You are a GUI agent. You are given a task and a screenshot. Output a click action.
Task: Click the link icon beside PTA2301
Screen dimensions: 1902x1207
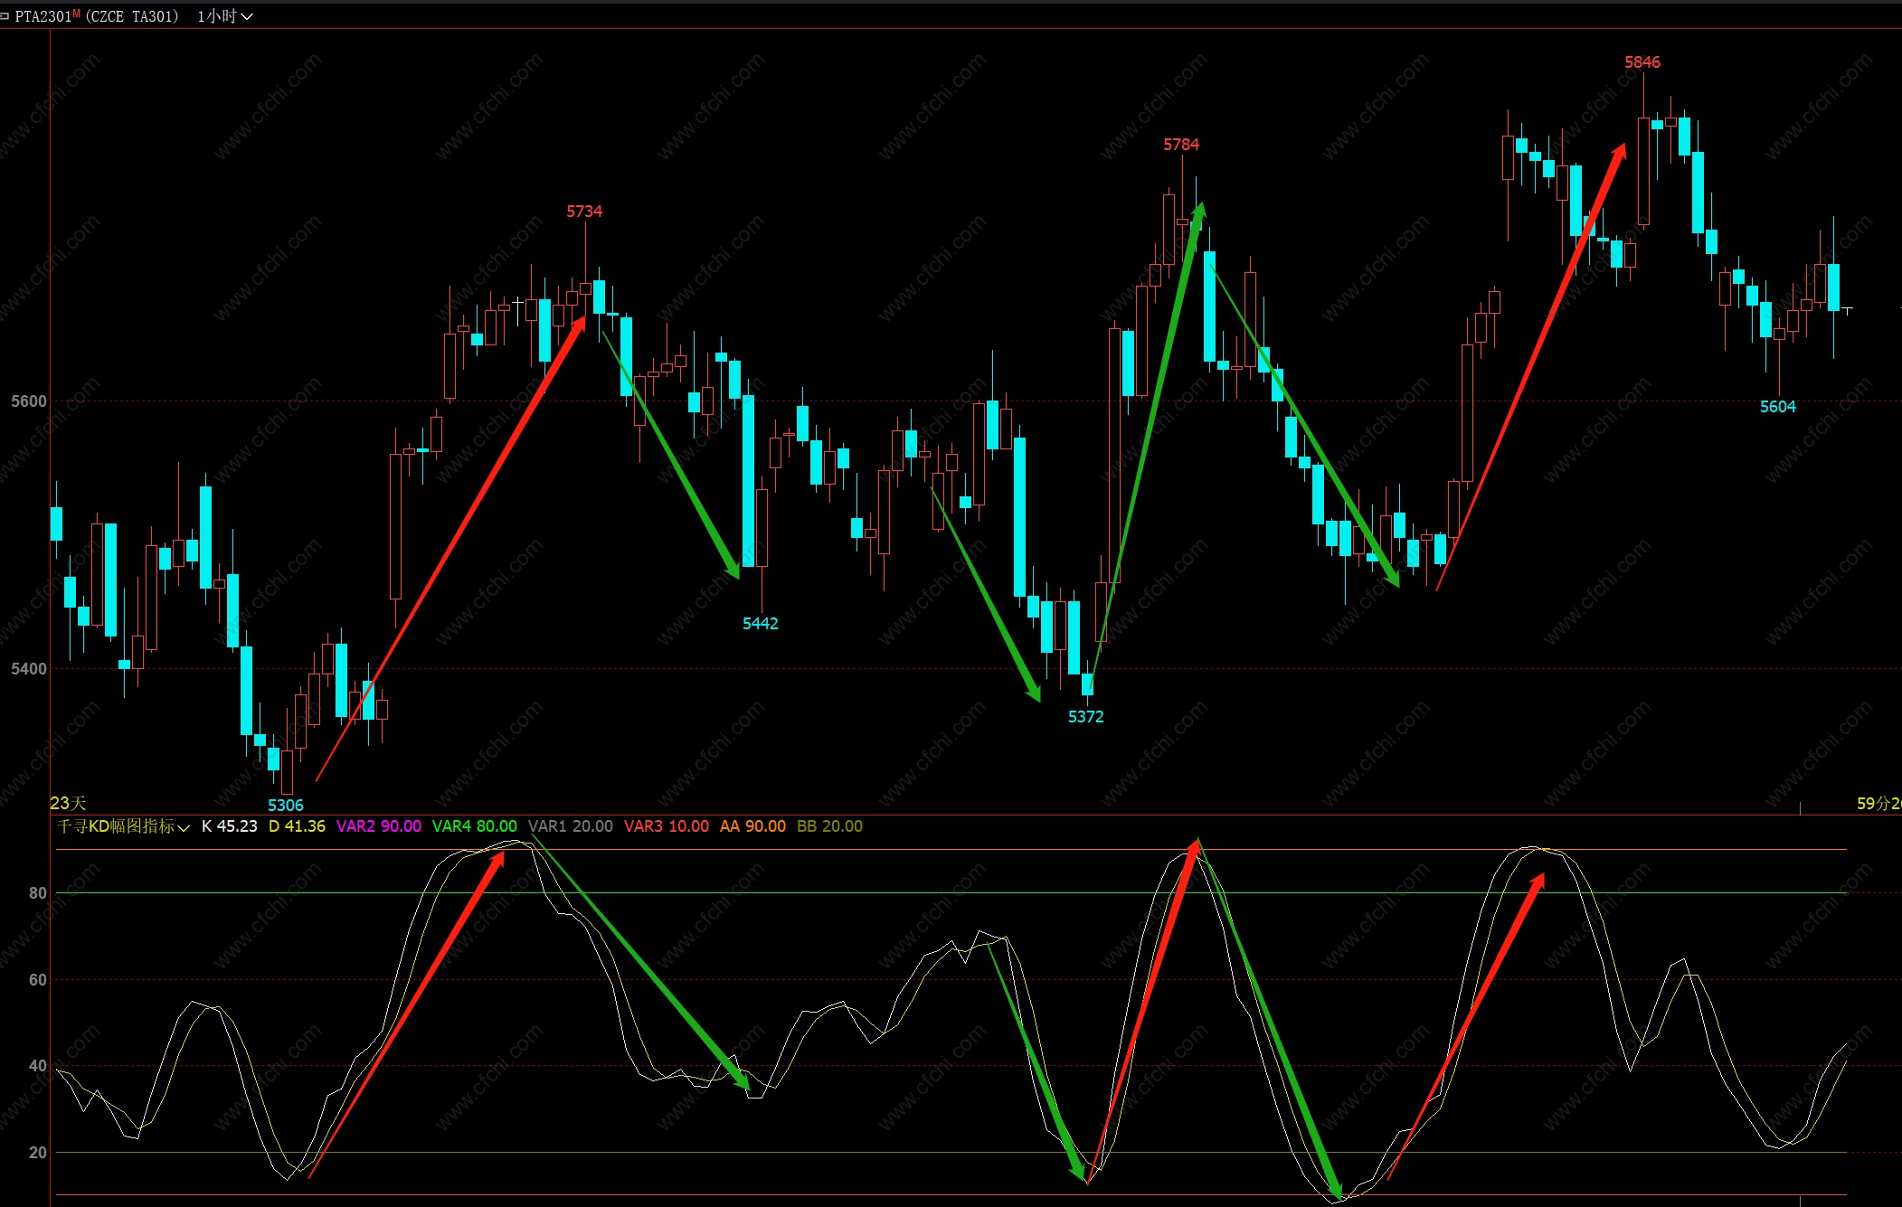tap(5, 16)
